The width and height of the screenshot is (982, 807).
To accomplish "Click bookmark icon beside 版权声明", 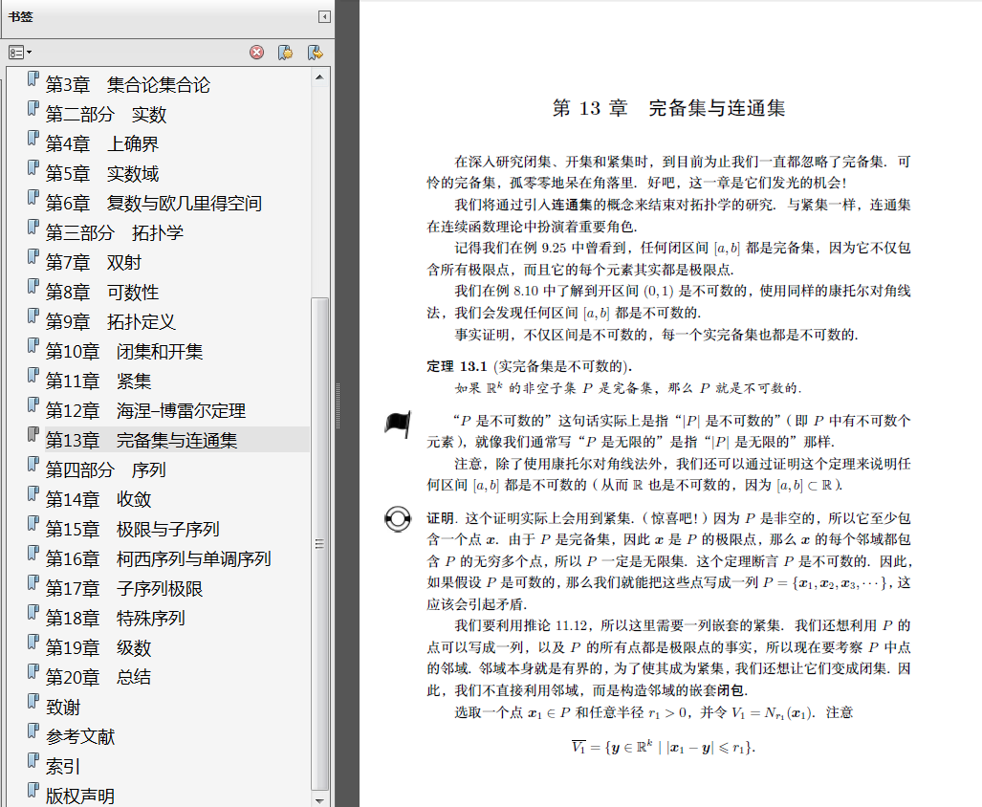I will [33, 791].
